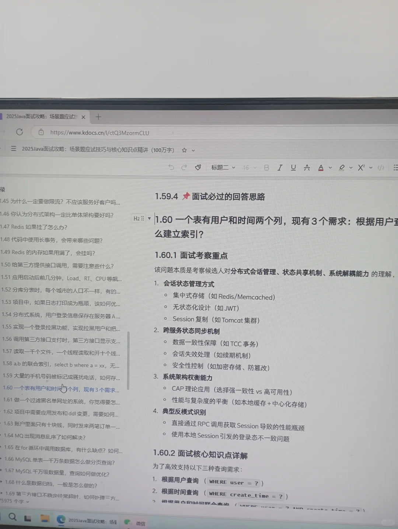Open the word count 个字 dropdown

(x=15, y=501)
